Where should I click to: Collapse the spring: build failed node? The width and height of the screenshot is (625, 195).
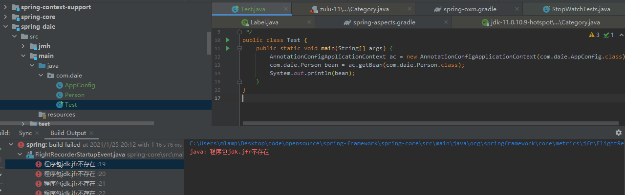click(x=11, y=145)
